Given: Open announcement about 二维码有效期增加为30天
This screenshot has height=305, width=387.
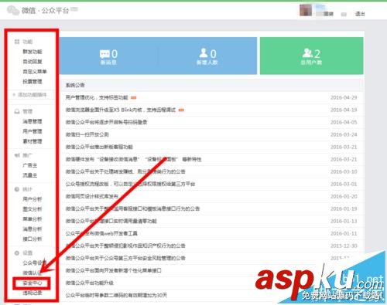Looking at the screenshot, I should click(116, 295).
